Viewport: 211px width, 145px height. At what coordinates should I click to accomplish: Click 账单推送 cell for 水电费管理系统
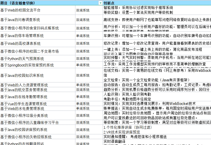pos(156,109)
